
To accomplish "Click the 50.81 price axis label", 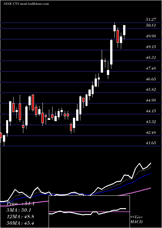I will (x=151, y=25).
